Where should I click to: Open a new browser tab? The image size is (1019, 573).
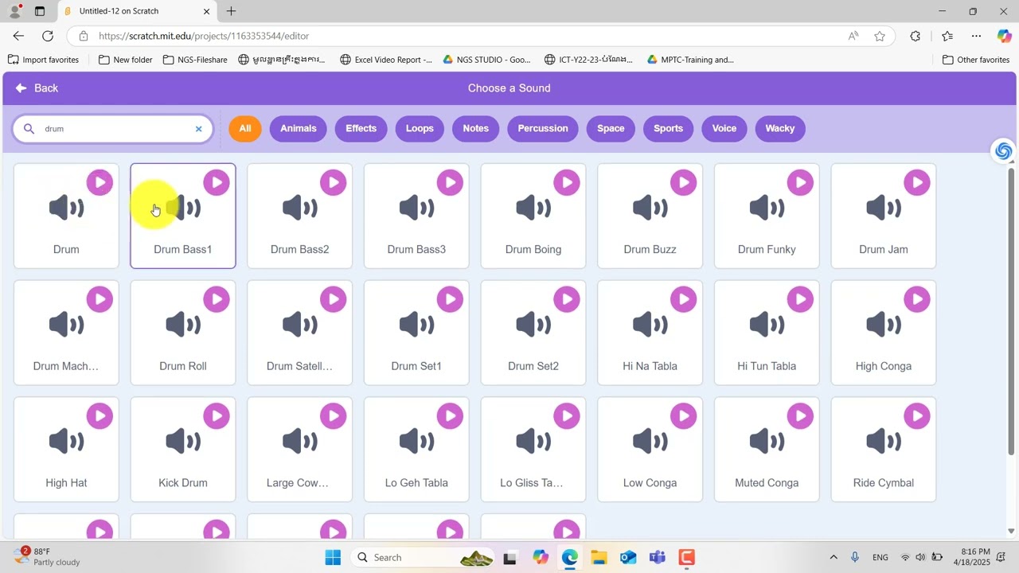point(231,11)
